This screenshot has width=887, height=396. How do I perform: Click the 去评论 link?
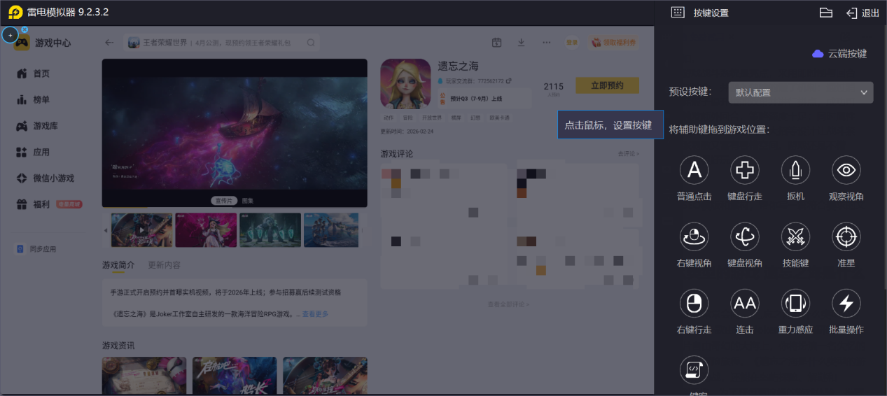coord(628,153)
